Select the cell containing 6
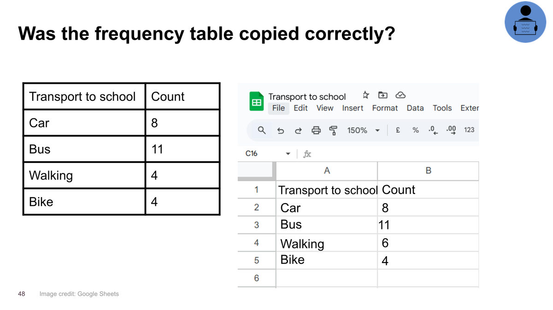This screenshot has height=310, width=553. coord(428,243)
